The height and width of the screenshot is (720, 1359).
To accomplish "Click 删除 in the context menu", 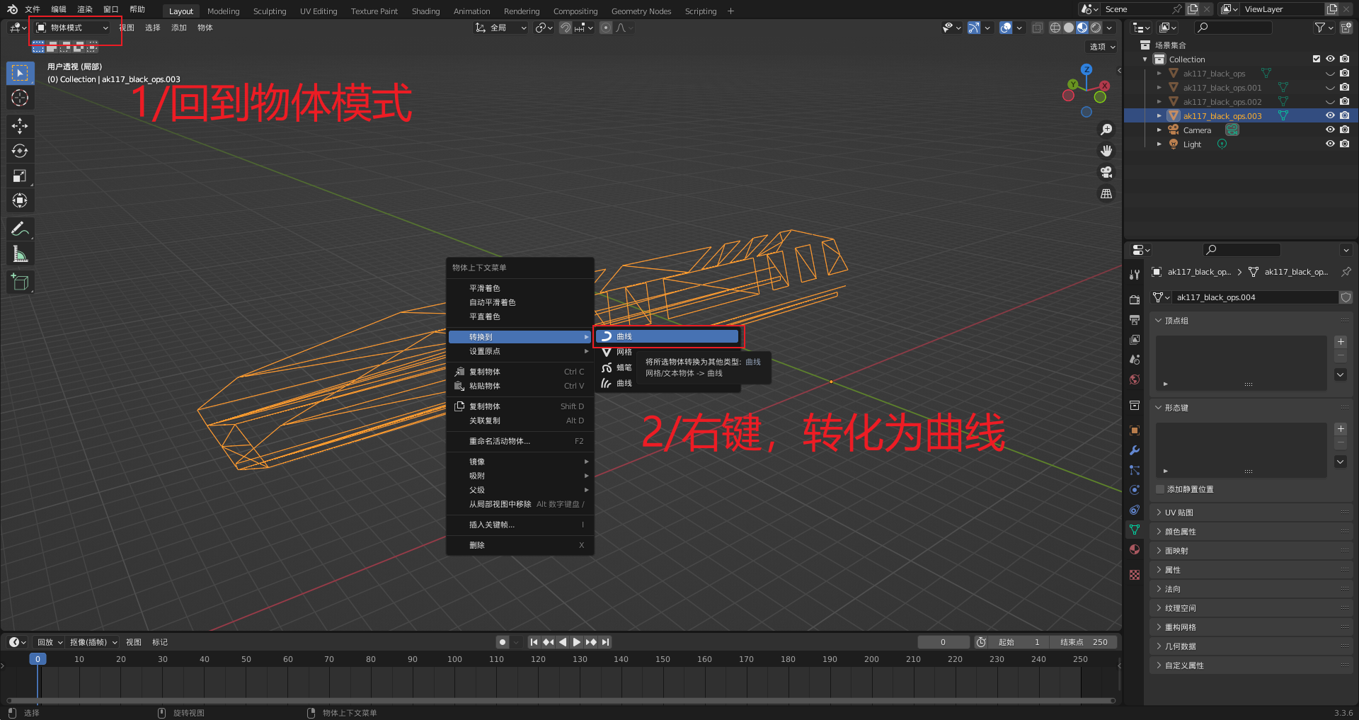I will tap(477, 545).
